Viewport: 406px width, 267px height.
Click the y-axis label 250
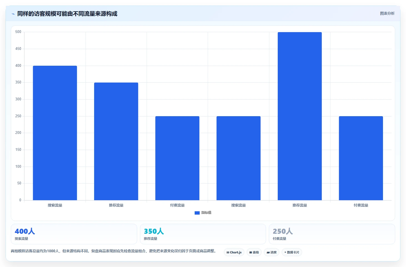click(x=18, y=116)
